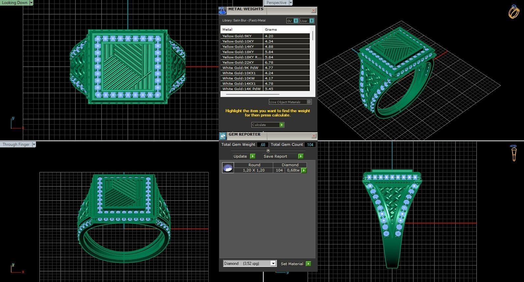Open the Perspective viewport dropdown arrow
The width and height of the screenshot is (524, 282).
pyautogui.click(x=291, y=3)
